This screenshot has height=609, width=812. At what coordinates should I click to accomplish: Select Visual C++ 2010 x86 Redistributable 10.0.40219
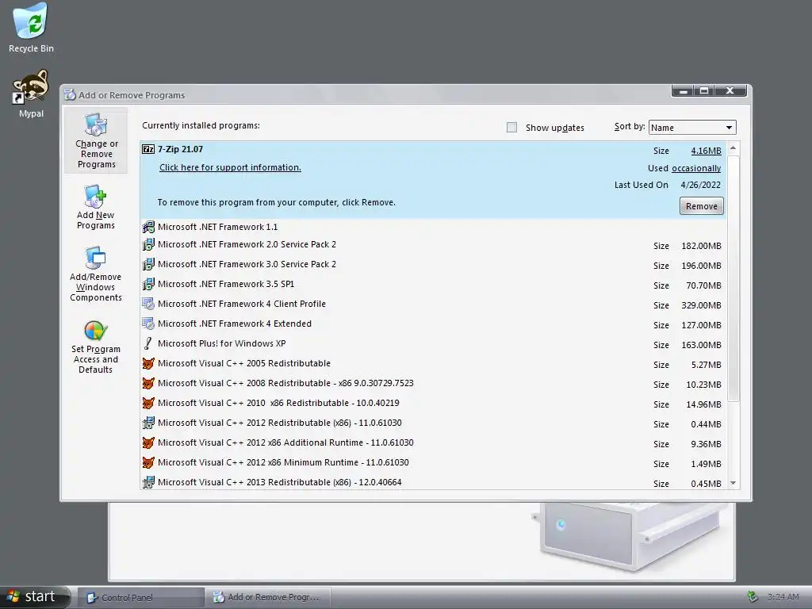click(433, 404)
